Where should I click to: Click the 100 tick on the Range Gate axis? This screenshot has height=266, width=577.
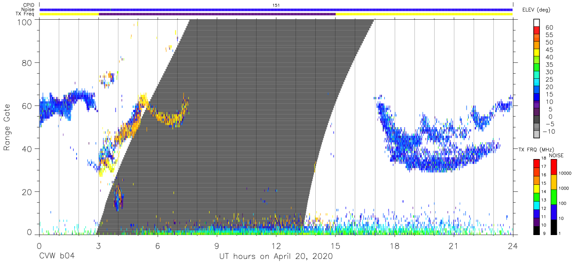(24, 22)
